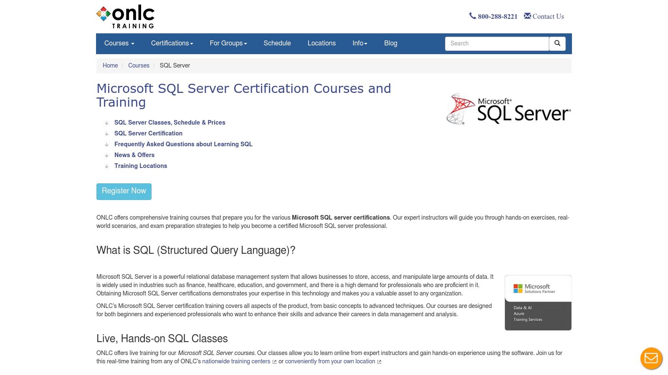Call the 800-288-8221 phone link
Image resolution: width=668 pixels, height=375 pixels.
pos(498,17)
